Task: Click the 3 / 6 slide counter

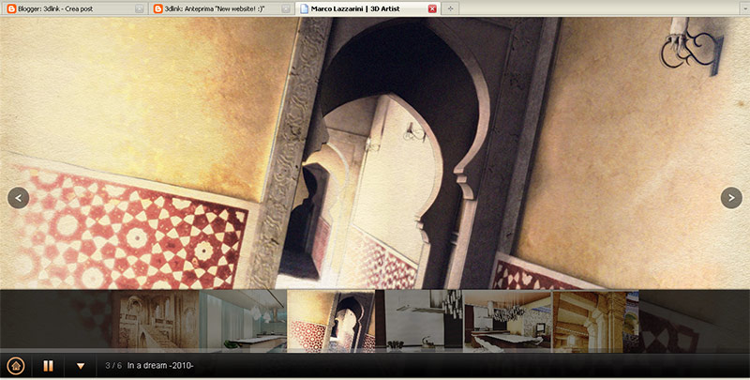Action: click(x=113, y=366)
